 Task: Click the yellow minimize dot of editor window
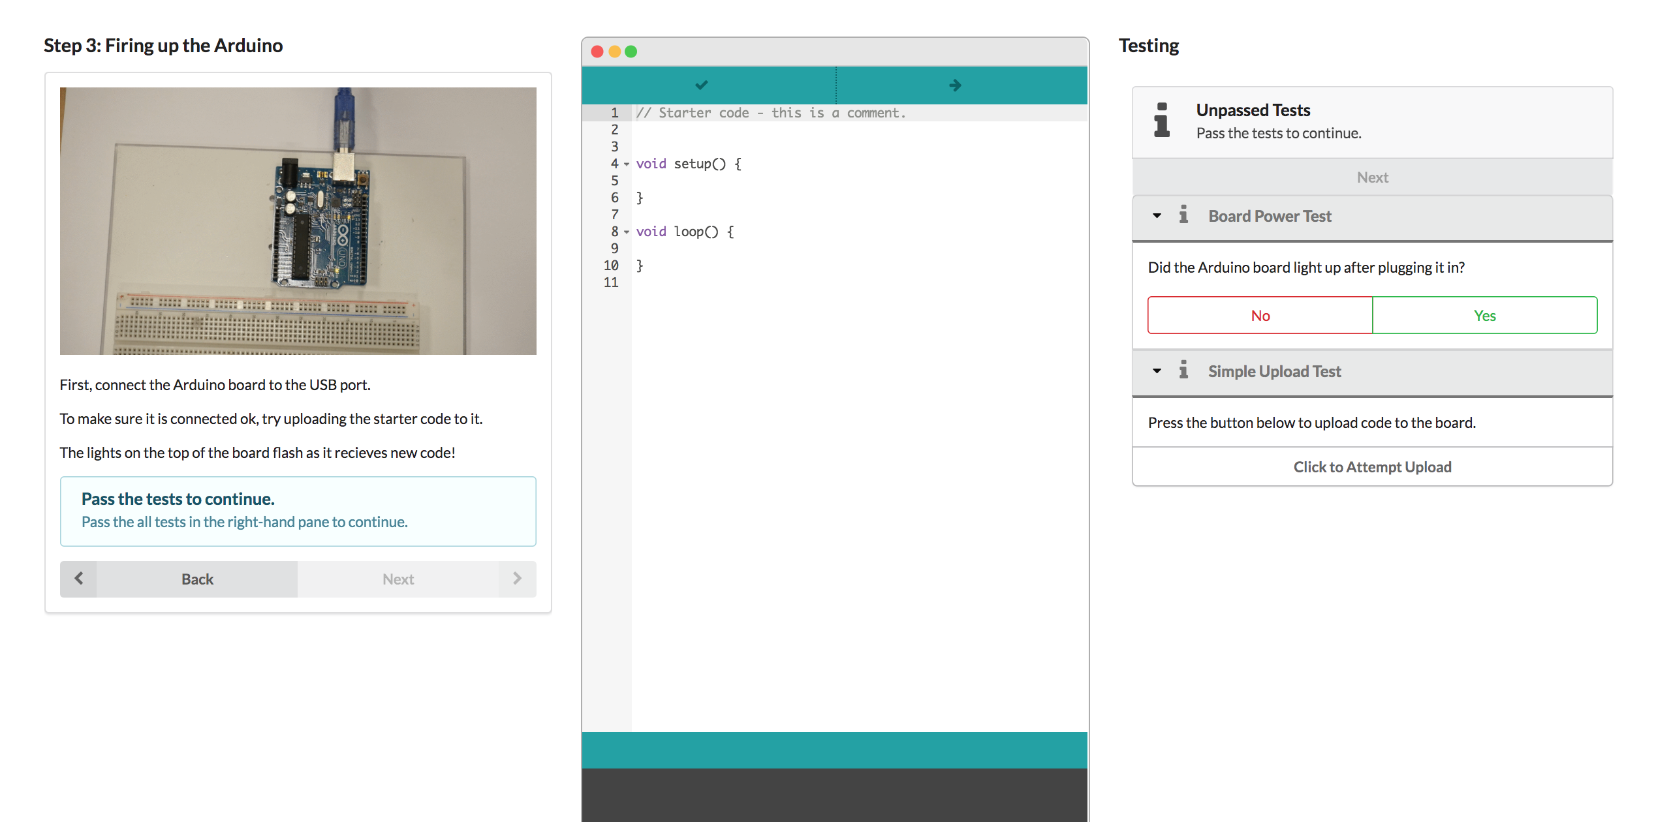614,52
